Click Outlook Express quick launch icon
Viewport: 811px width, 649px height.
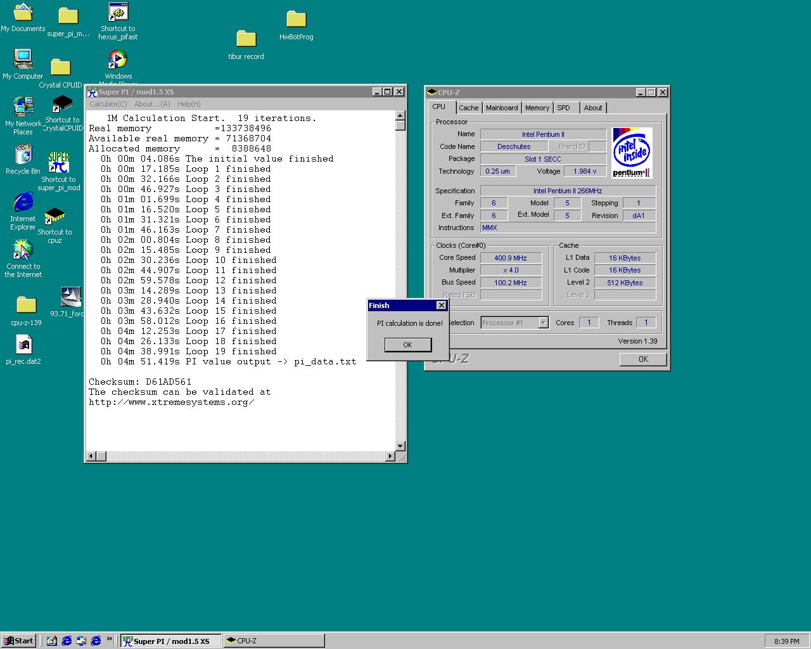(x=81, y=641)
